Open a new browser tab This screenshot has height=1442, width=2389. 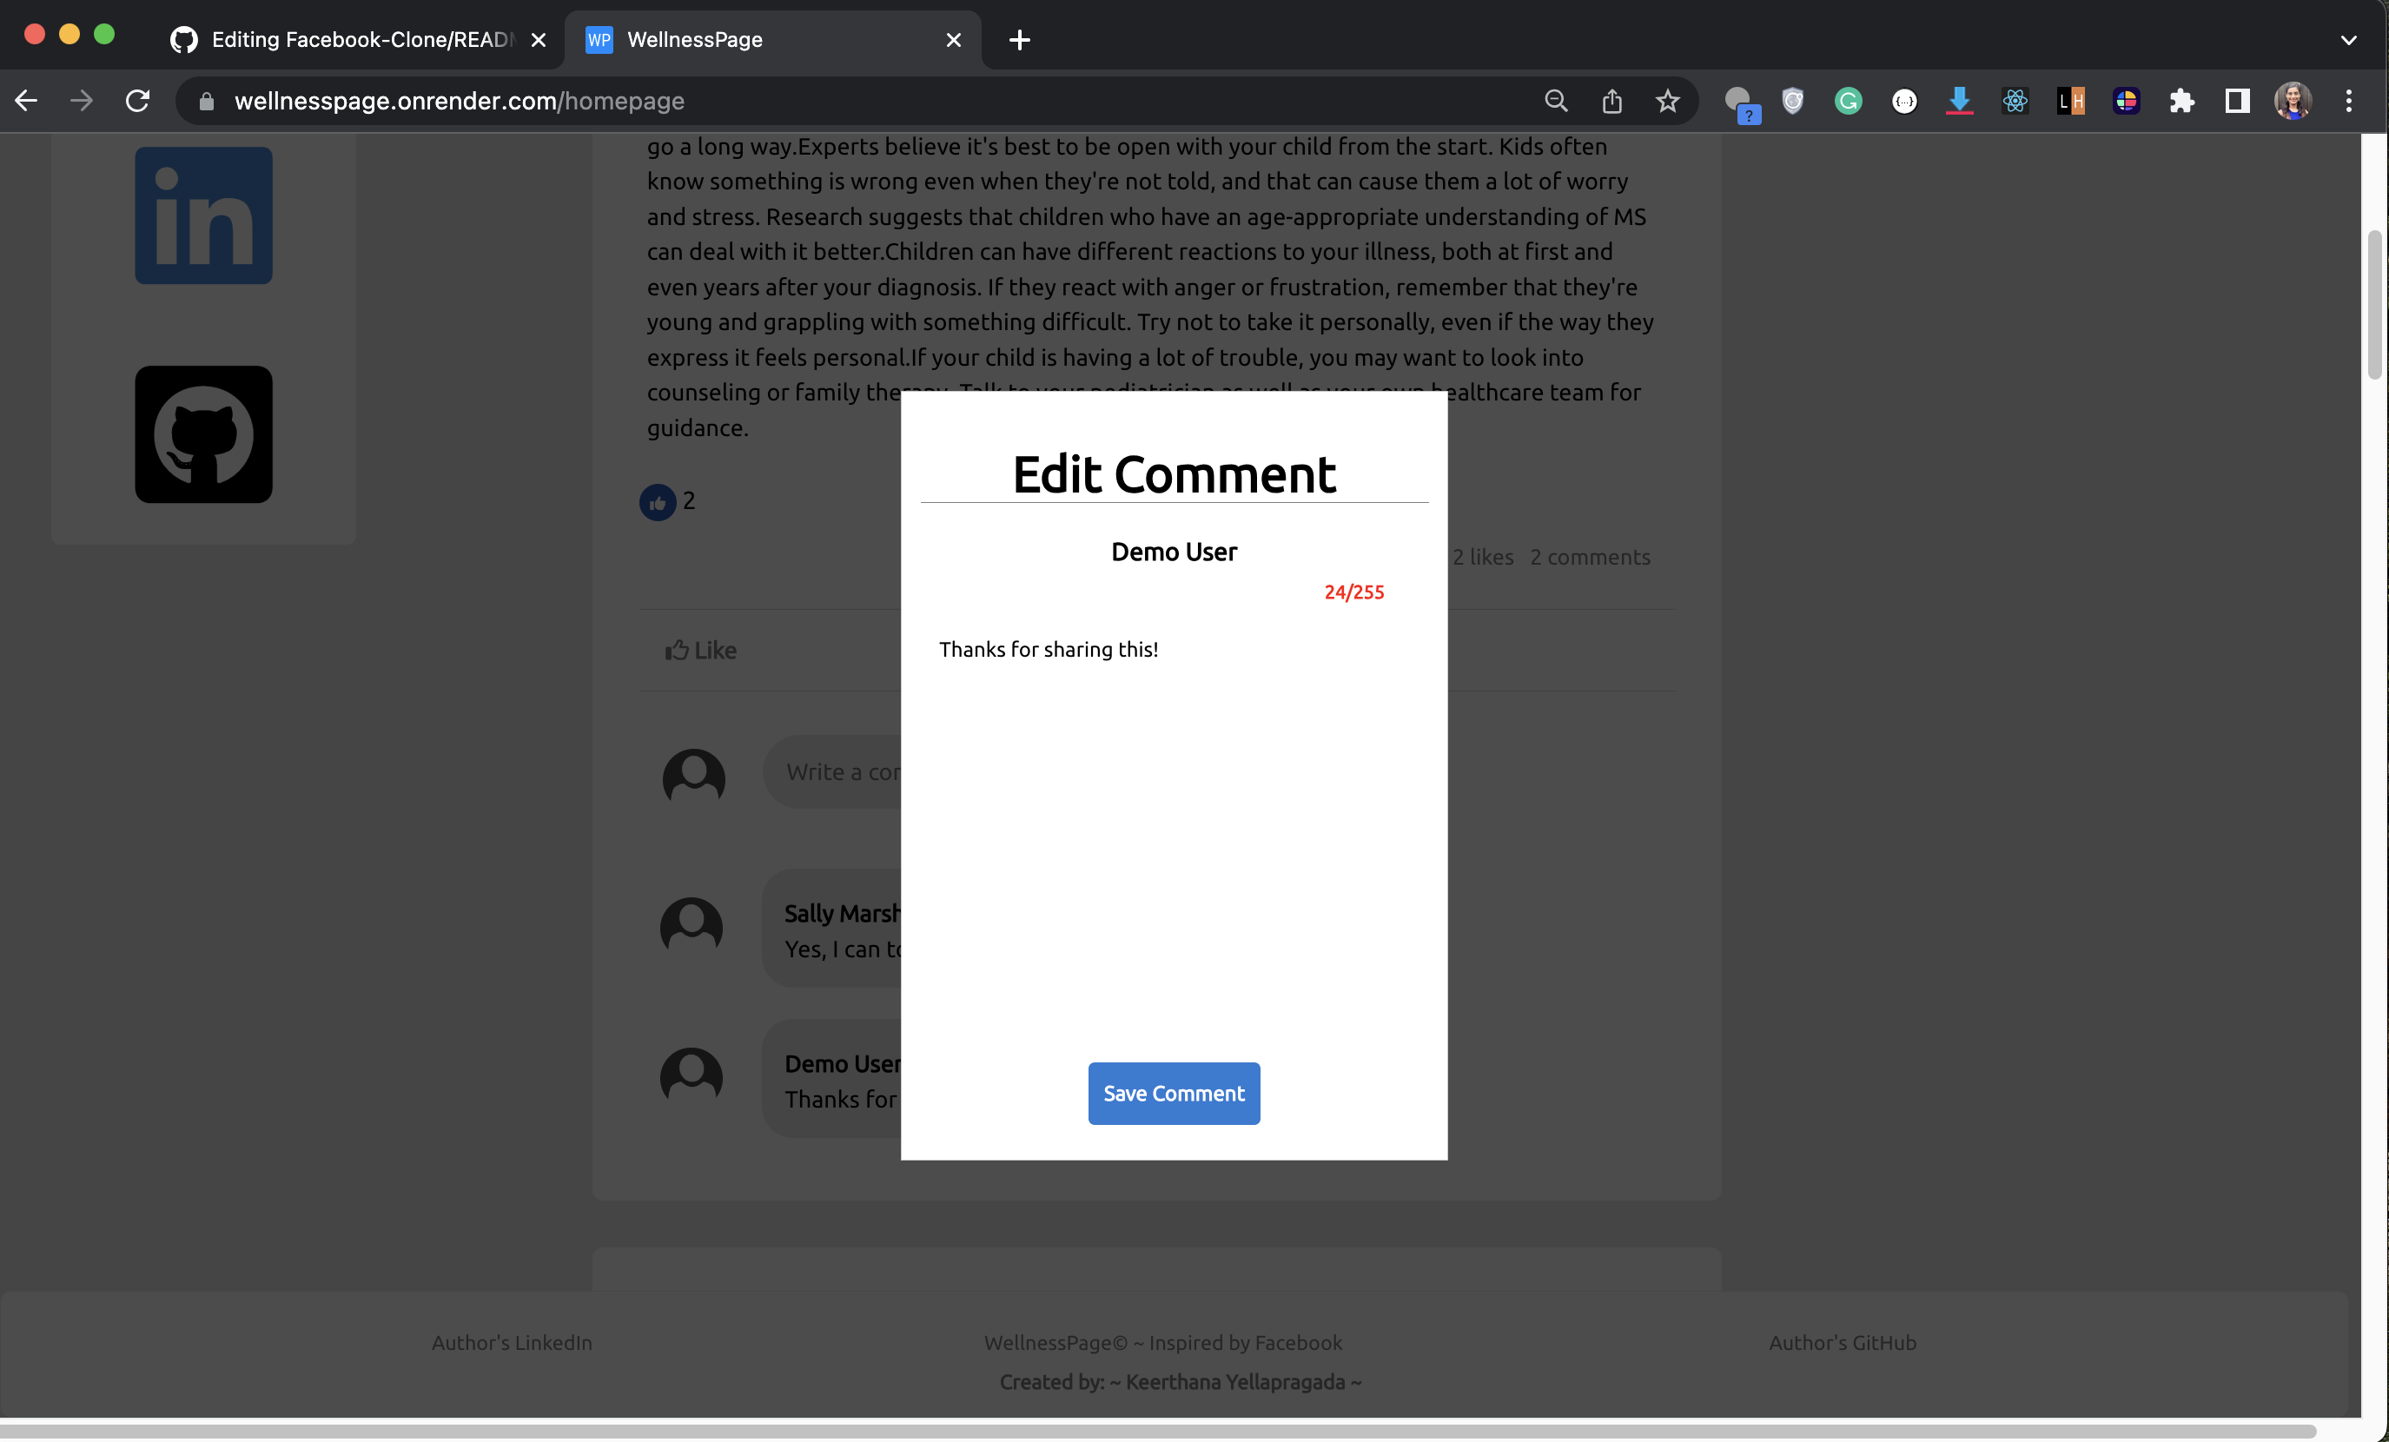point(1019,40)
